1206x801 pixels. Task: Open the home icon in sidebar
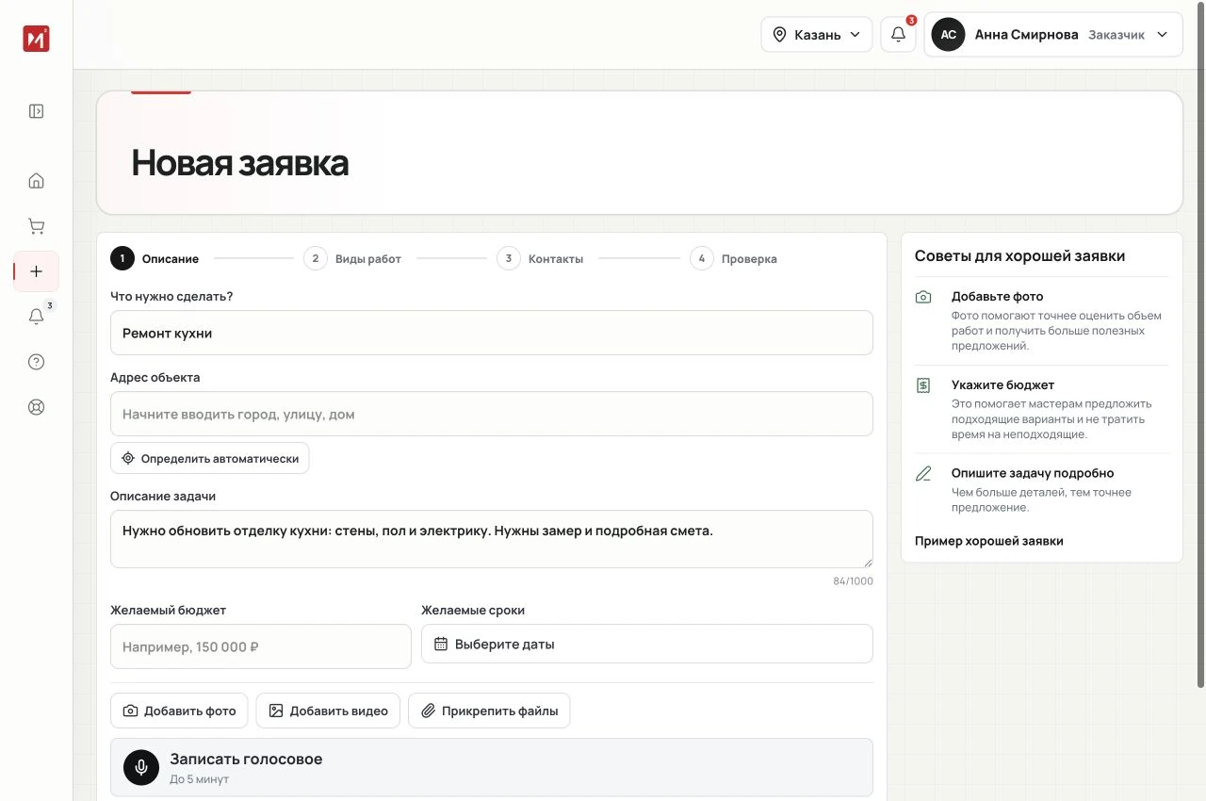36,181
